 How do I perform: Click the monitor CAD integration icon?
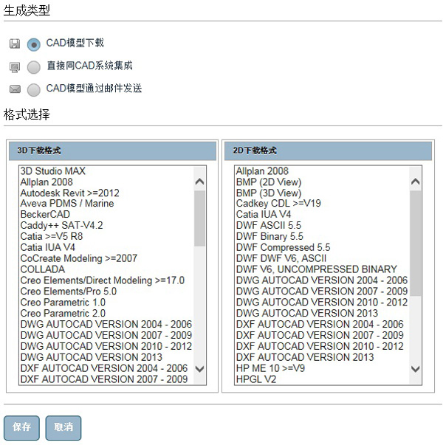15,67
